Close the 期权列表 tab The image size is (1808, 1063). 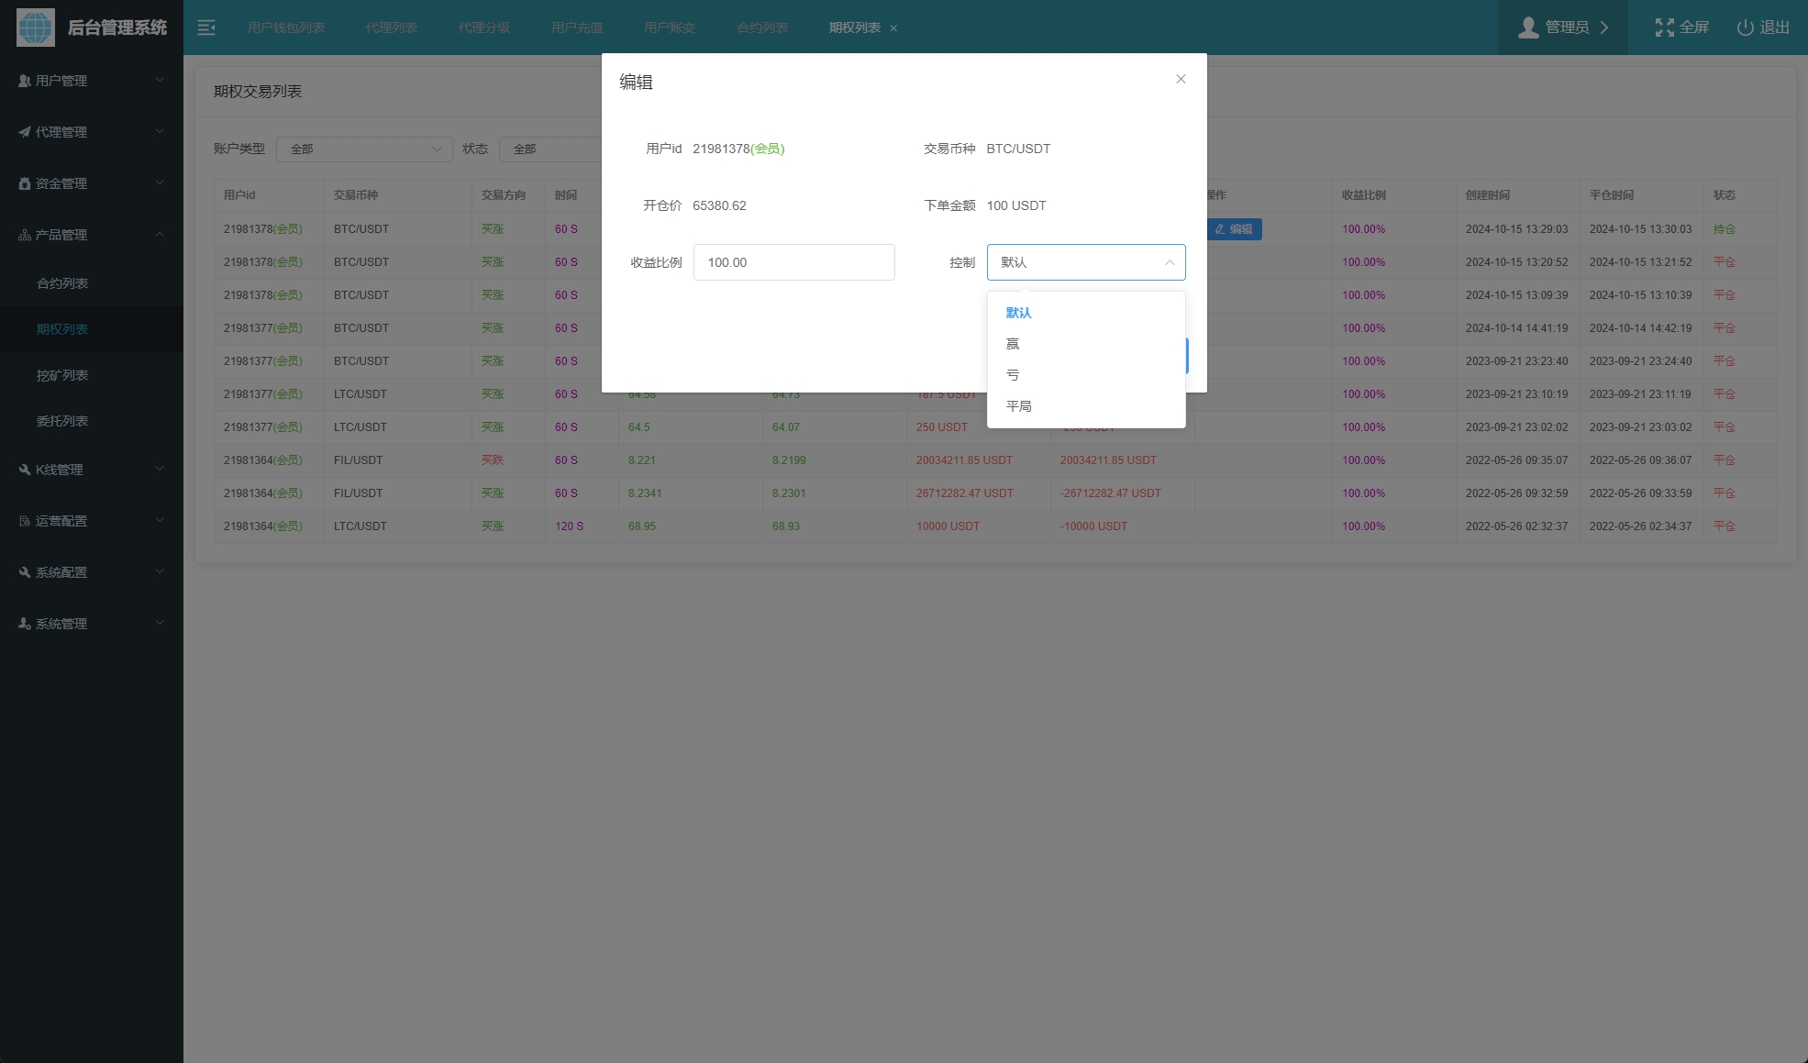(893, 28)
